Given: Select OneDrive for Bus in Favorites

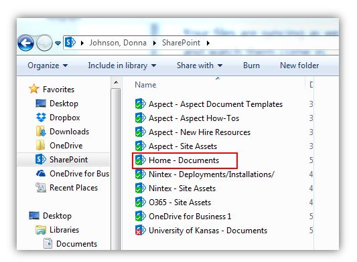Looking at the screenshot, I should (79, 174).
